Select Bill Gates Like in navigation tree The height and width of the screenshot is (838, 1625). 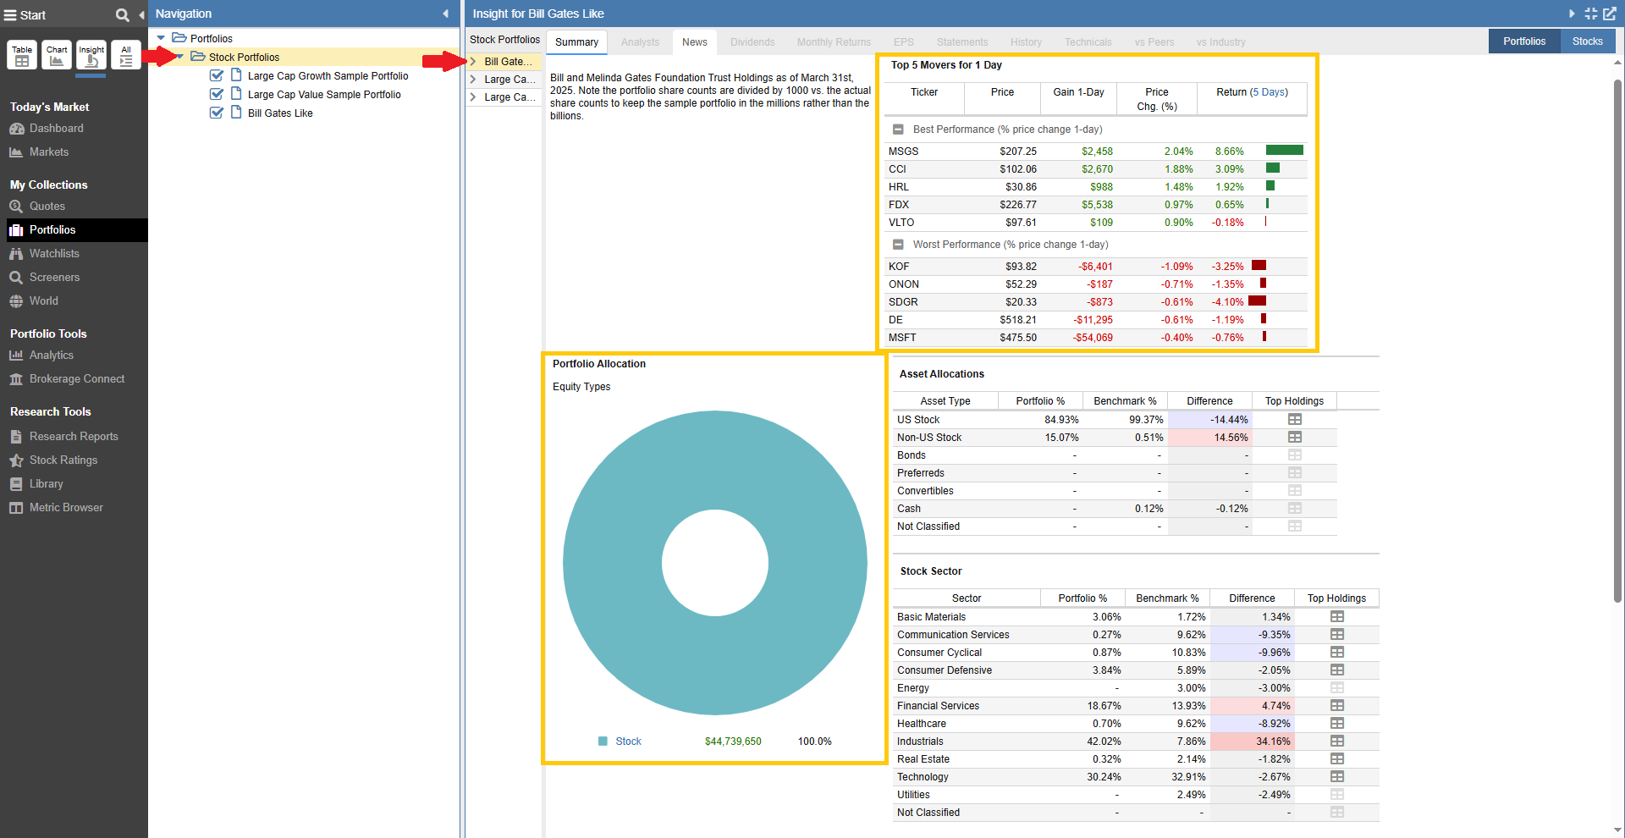(x=280, y=113)
